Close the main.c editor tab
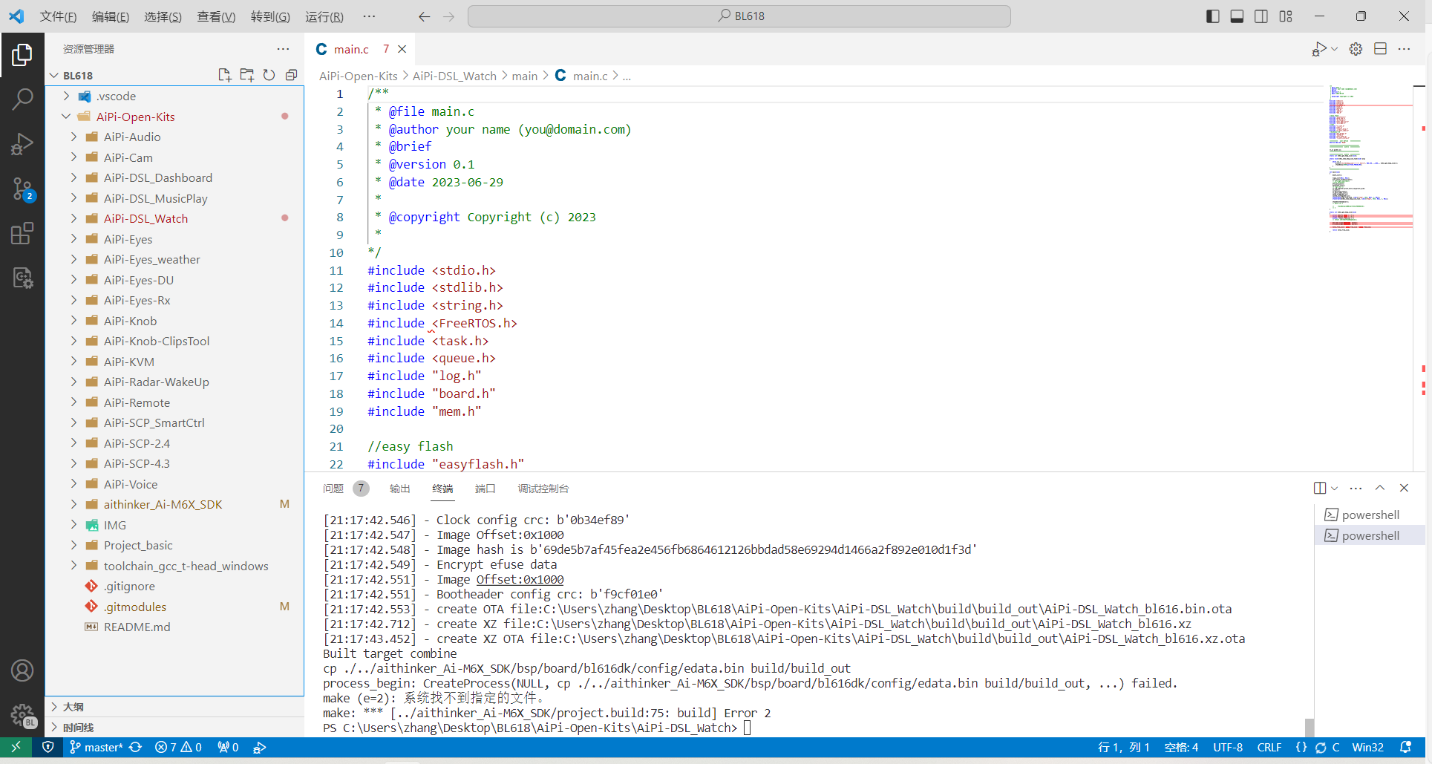Screen dimensions: 1432x764 pos(402,49)
